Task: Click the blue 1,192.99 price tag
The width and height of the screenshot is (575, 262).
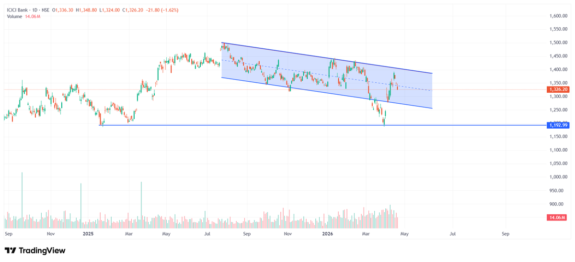Action: [x=558, y=125]
